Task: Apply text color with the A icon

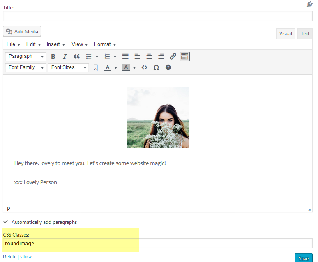Action: 108,67
